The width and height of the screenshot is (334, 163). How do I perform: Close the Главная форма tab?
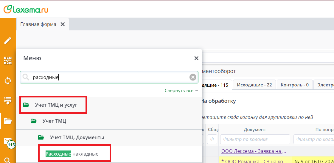63,24
